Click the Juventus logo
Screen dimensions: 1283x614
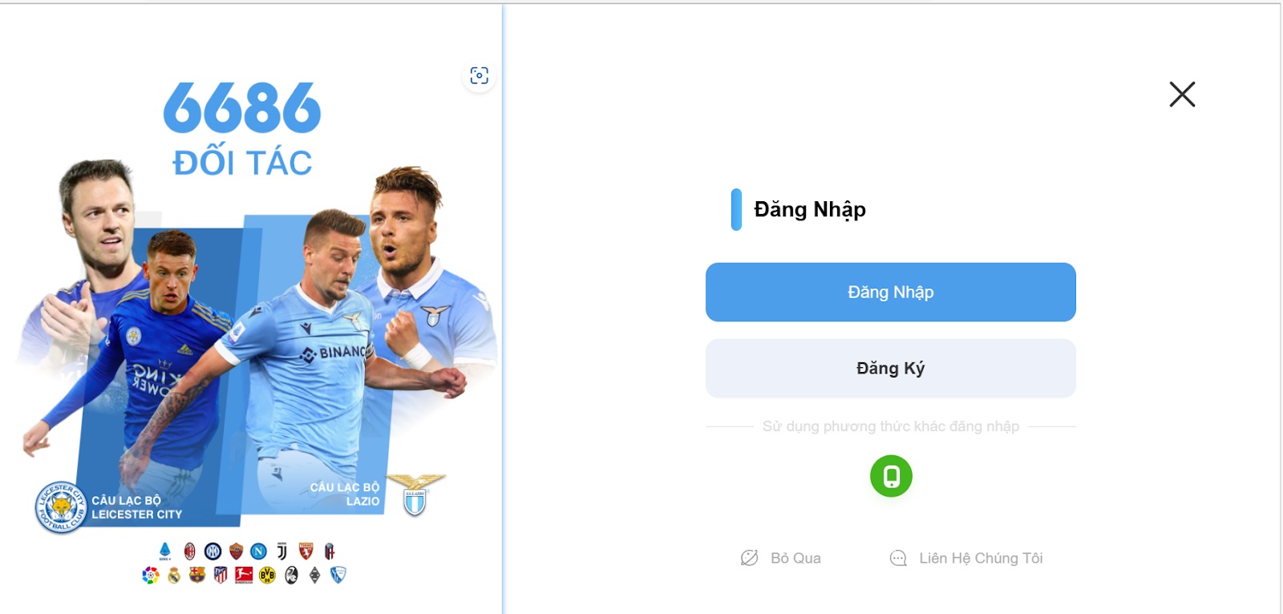tap(282, 551)
